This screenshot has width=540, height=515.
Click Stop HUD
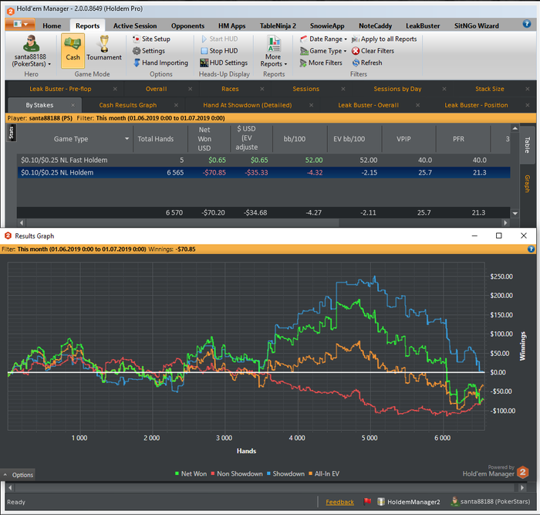click(x=219, y=51)
